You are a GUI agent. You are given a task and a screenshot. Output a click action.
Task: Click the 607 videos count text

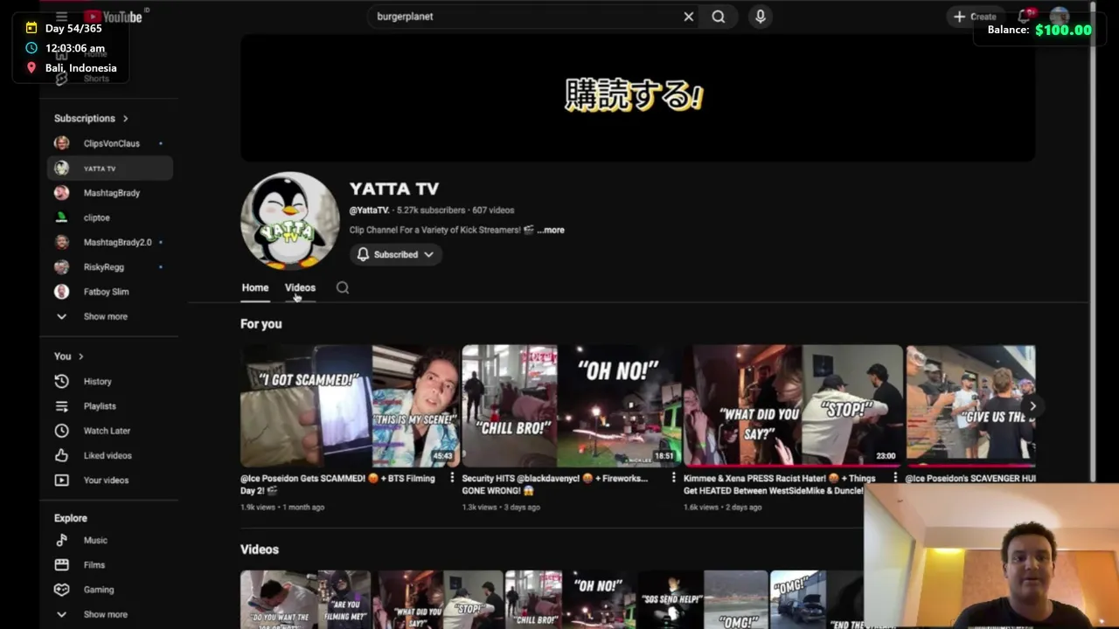[x=493, y=211]
